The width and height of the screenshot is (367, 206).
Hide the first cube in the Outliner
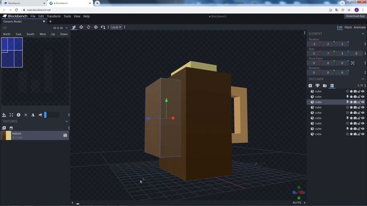(363, 92)
